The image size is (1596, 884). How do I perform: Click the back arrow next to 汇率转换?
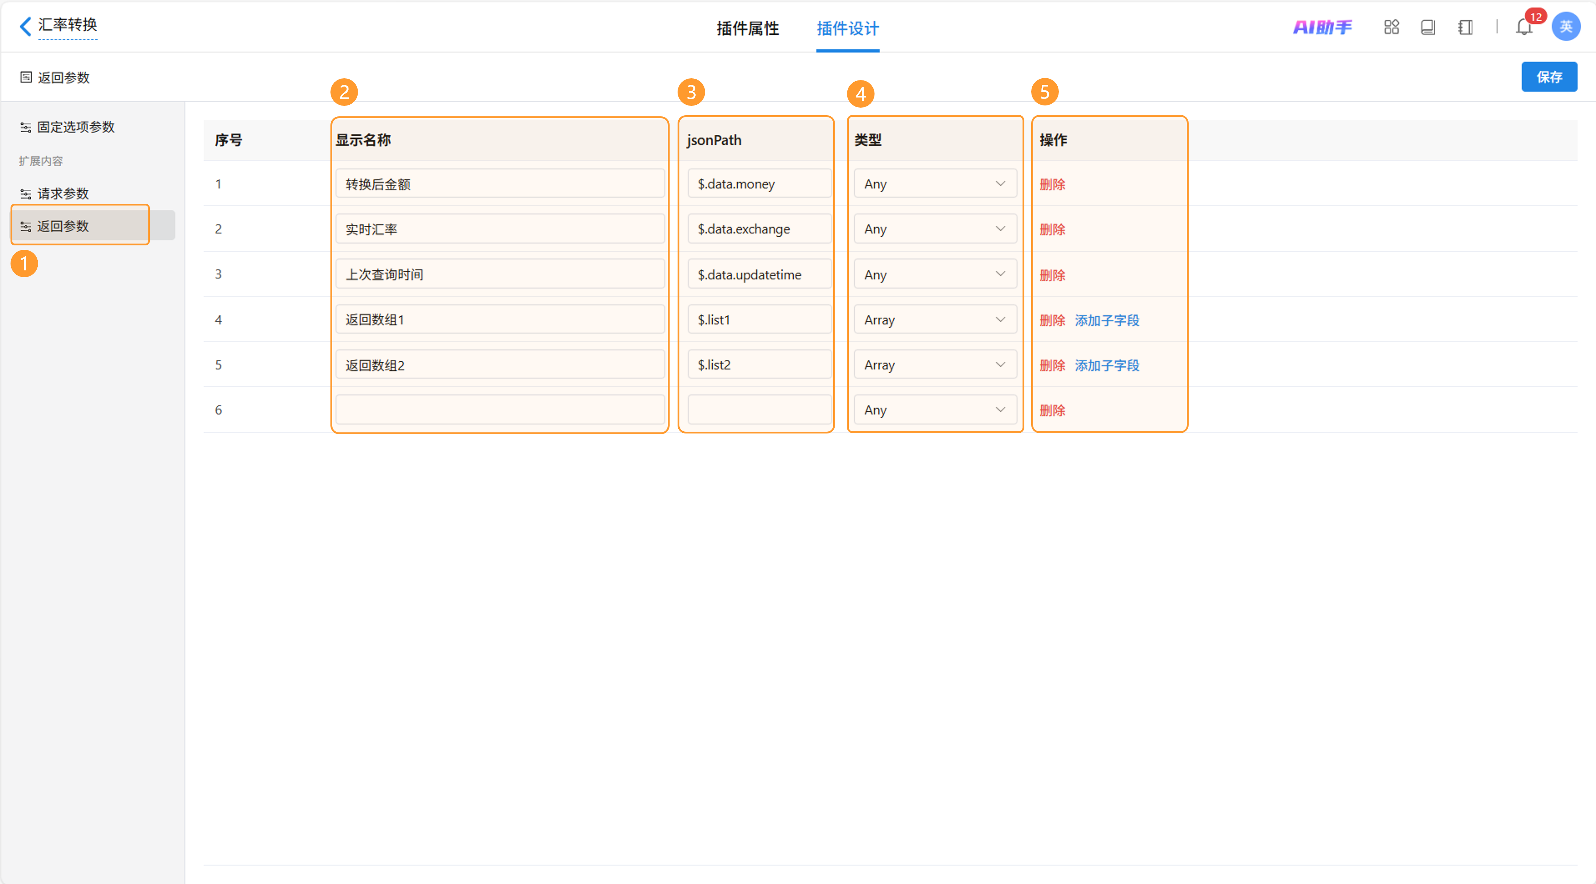tap(25, 26)
